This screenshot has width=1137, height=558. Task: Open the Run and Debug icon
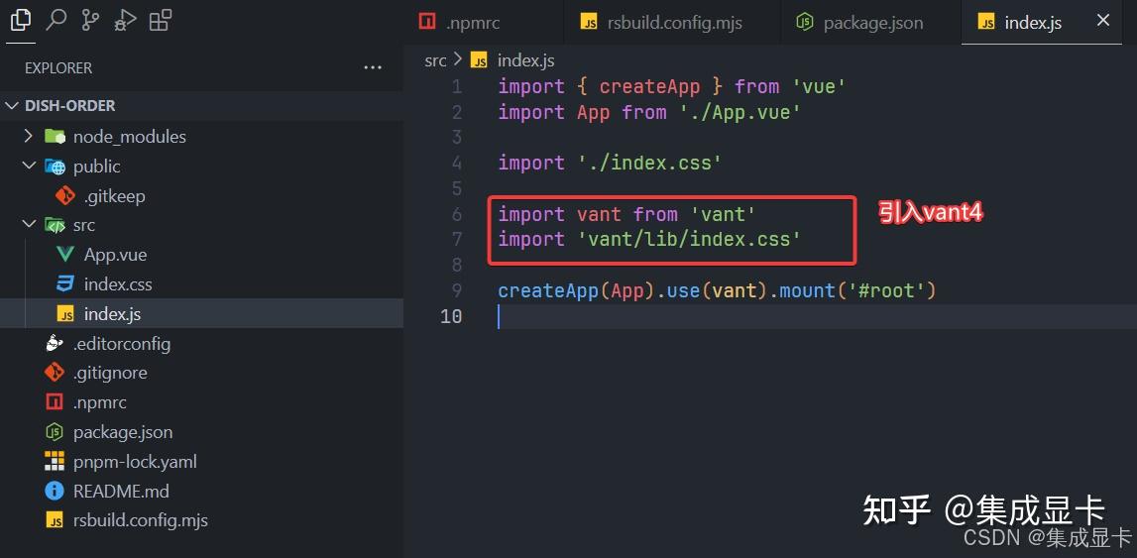pyautogui.click(x=125, y=20)
